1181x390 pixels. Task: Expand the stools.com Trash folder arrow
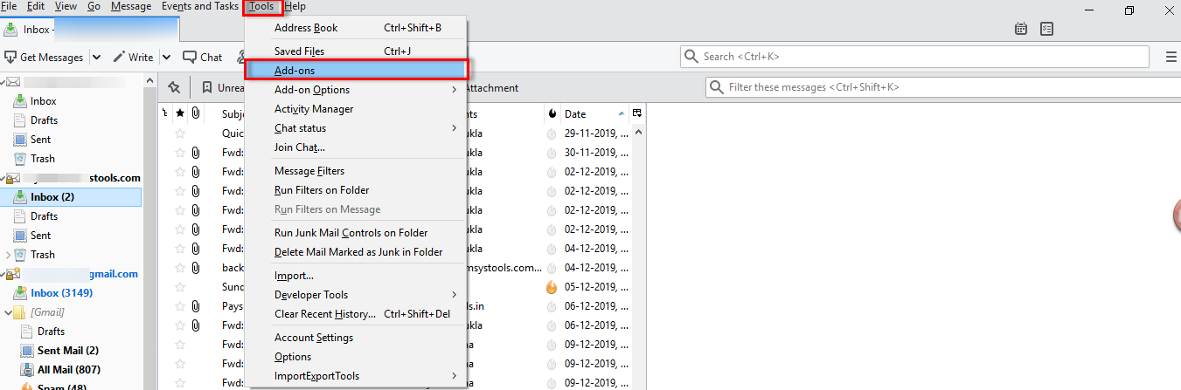tap(8, 255)
